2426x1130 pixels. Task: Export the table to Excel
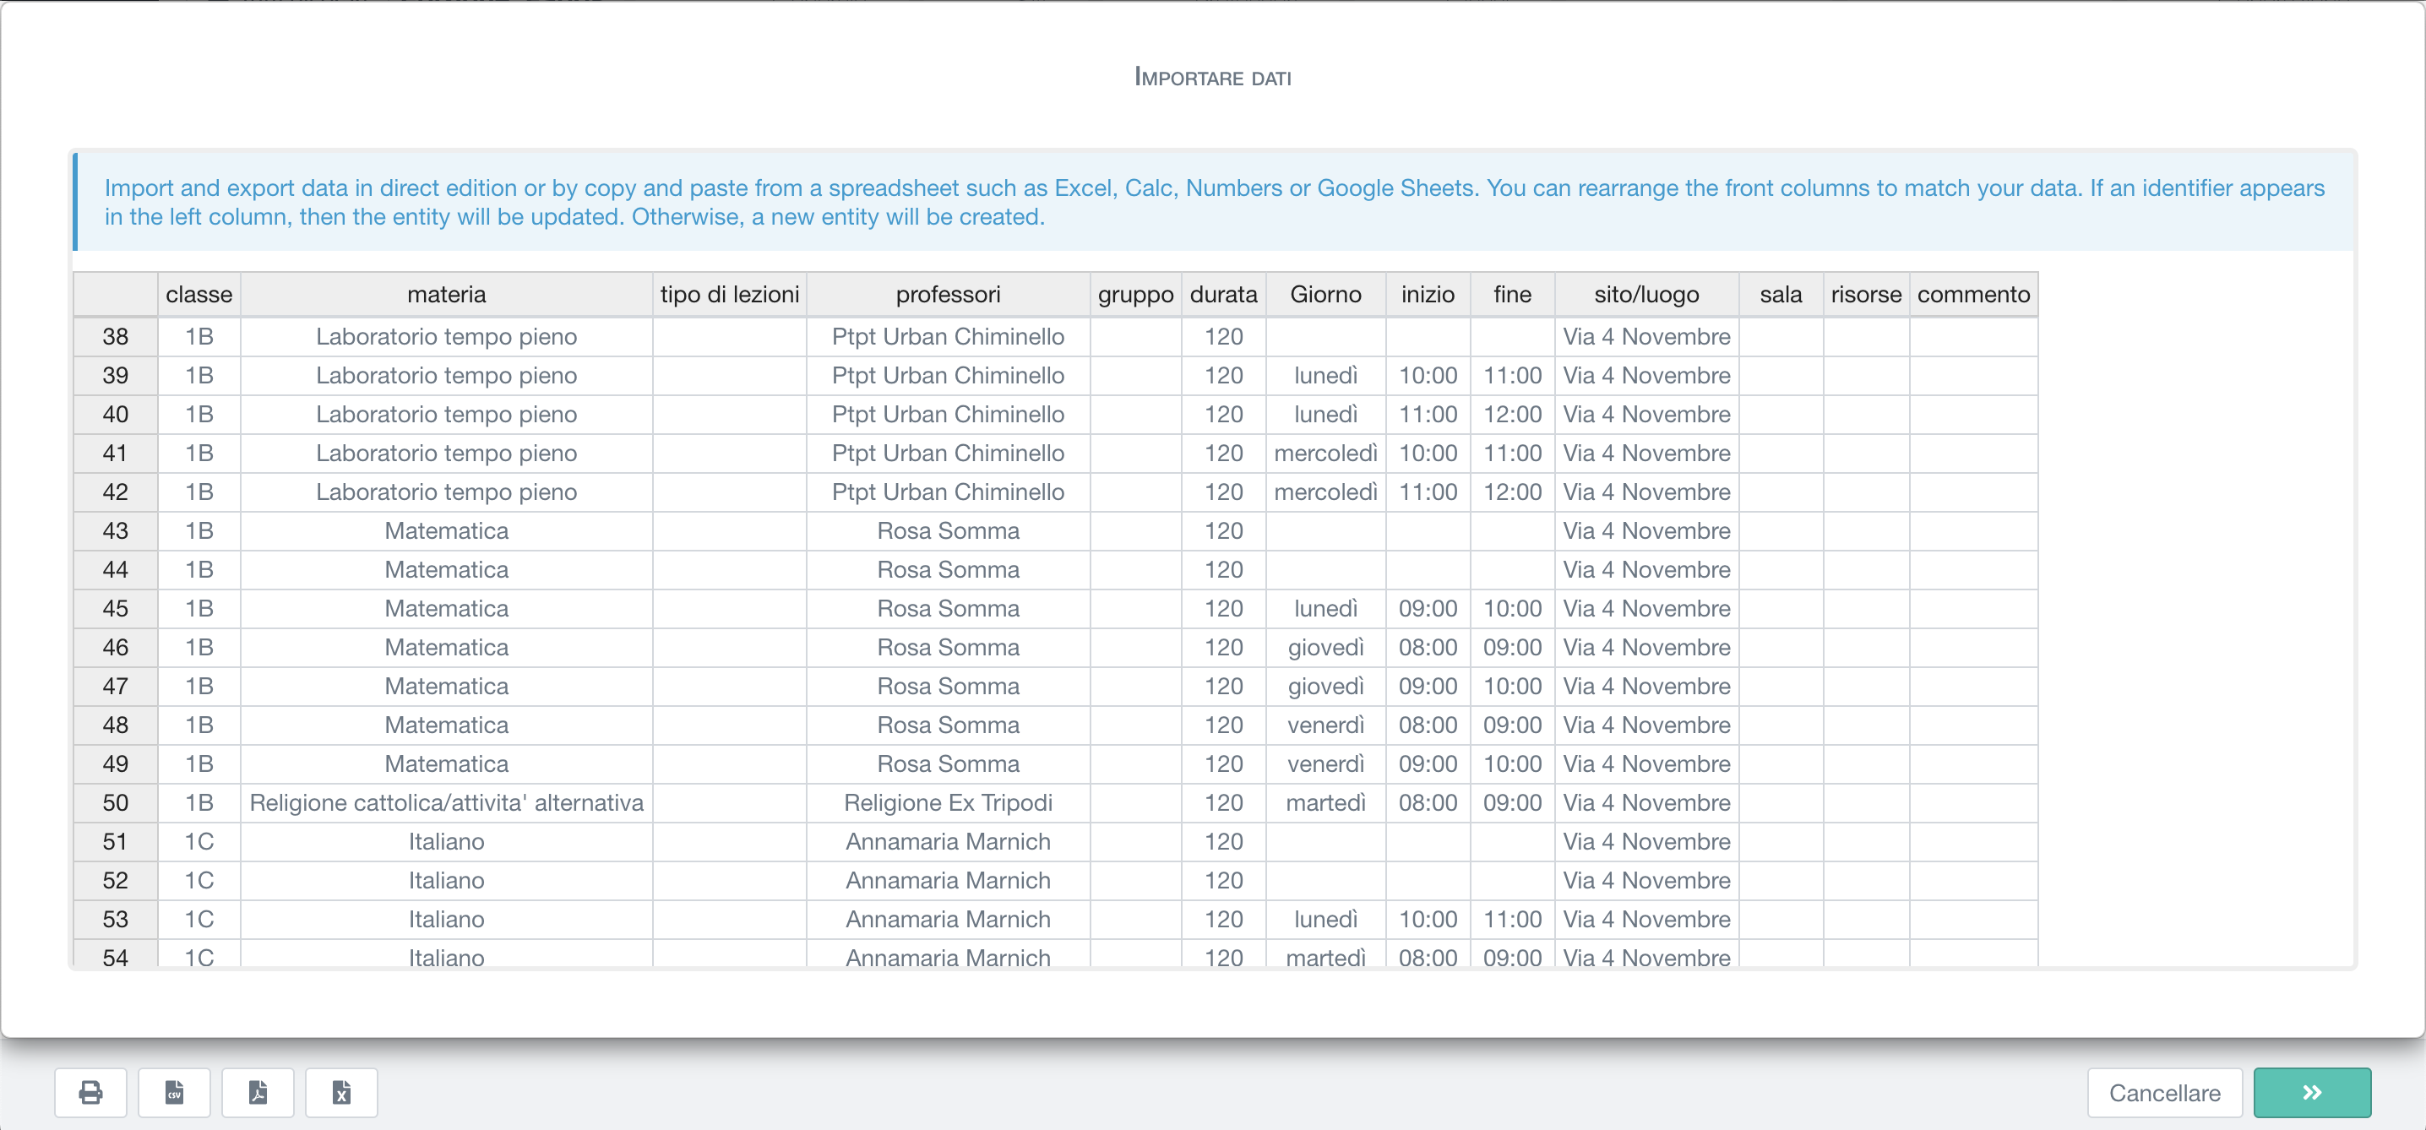click(342, 1092)
